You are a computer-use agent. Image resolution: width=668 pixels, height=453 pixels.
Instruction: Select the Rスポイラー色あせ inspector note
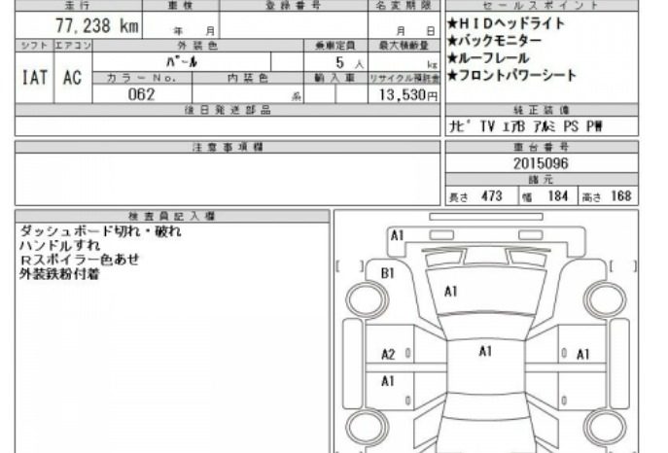point(79,260)
